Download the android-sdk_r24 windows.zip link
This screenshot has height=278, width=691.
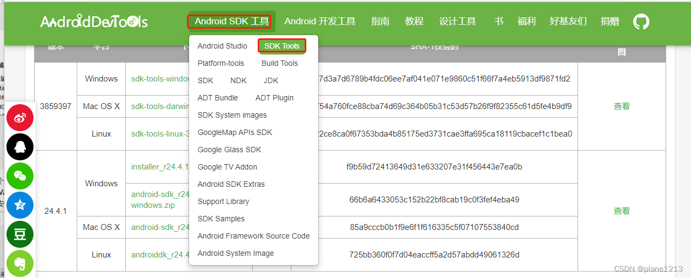160,200
